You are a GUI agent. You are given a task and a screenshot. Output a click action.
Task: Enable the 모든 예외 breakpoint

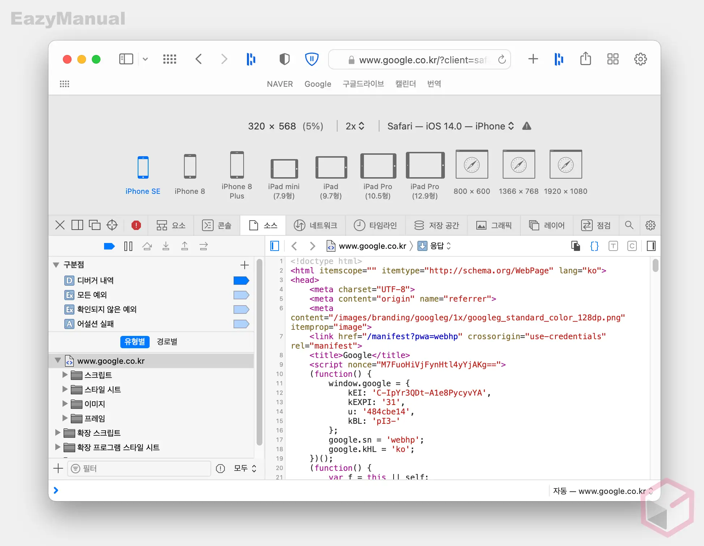(x=241, y=295)
